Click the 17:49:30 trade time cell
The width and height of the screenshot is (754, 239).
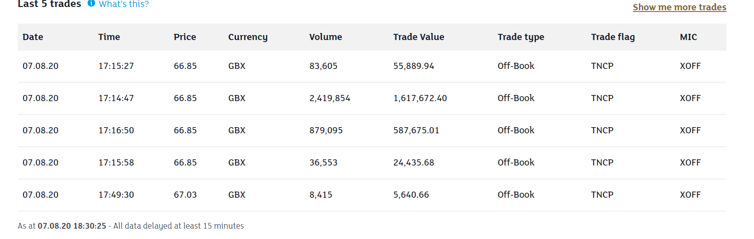116,195
